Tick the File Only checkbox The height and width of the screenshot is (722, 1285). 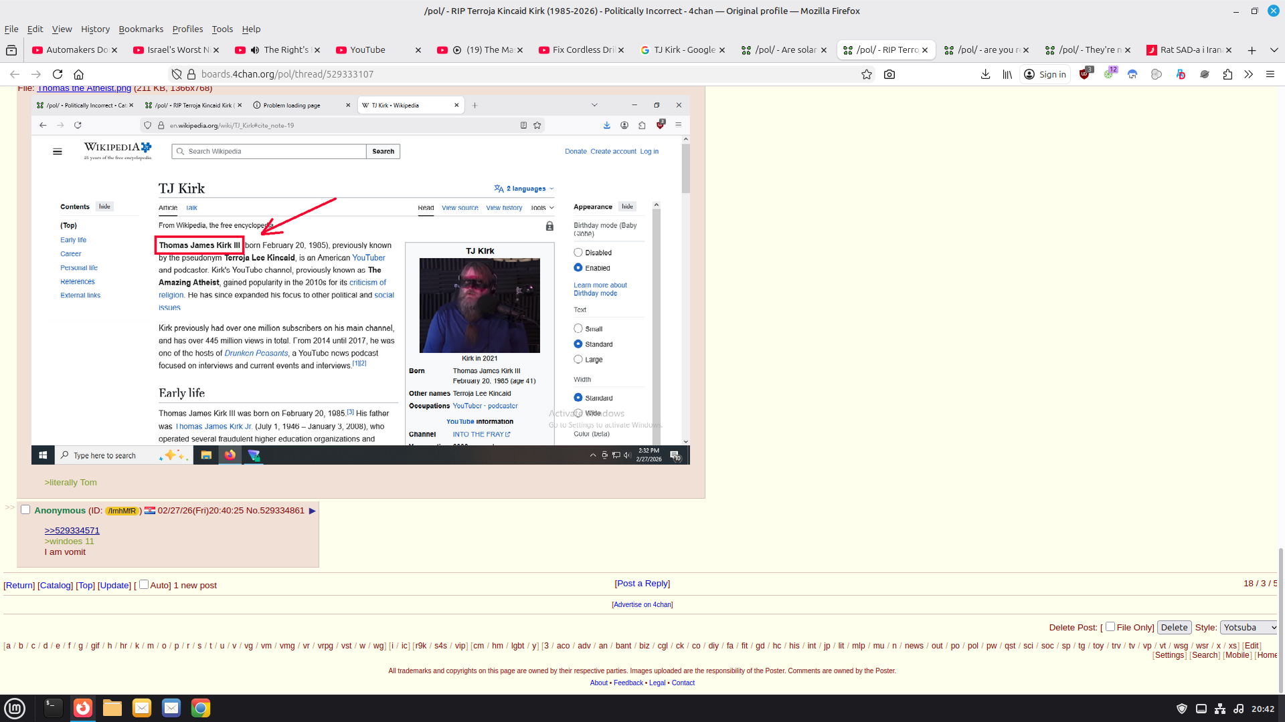tap(1110, 626)
